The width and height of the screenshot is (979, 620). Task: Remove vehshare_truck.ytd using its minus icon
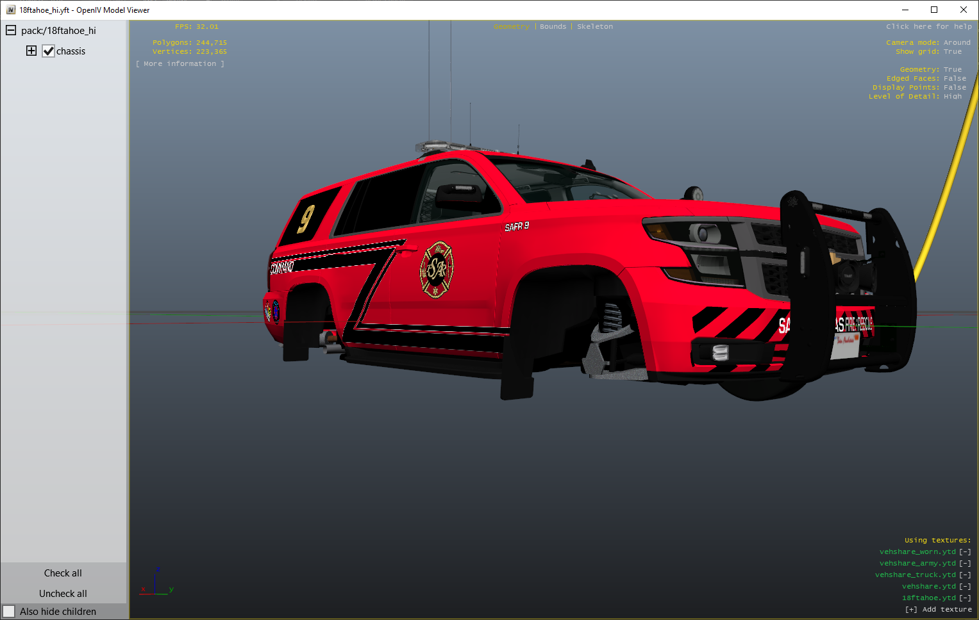965,575
